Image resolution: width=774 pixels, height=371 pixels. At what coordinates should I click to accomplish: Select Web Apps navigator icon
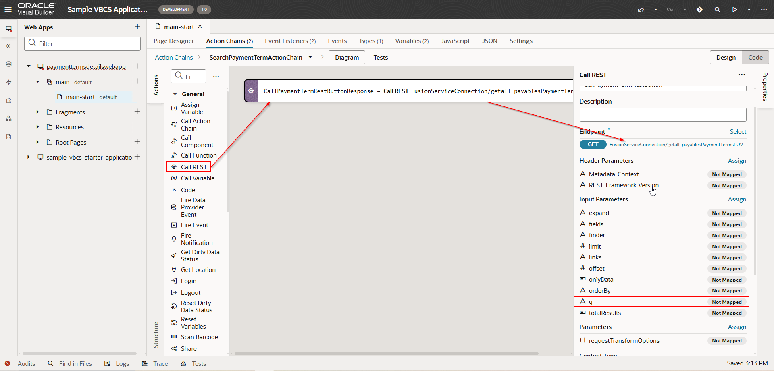[x=9, y=29]
